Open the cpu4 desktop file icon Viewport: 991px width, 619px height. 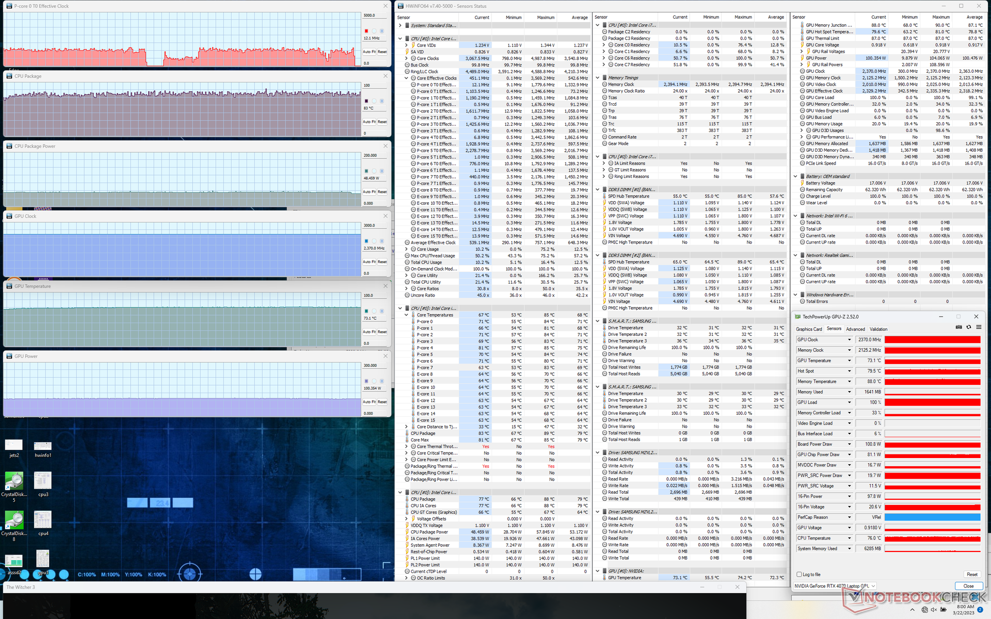tap(43, 520)
